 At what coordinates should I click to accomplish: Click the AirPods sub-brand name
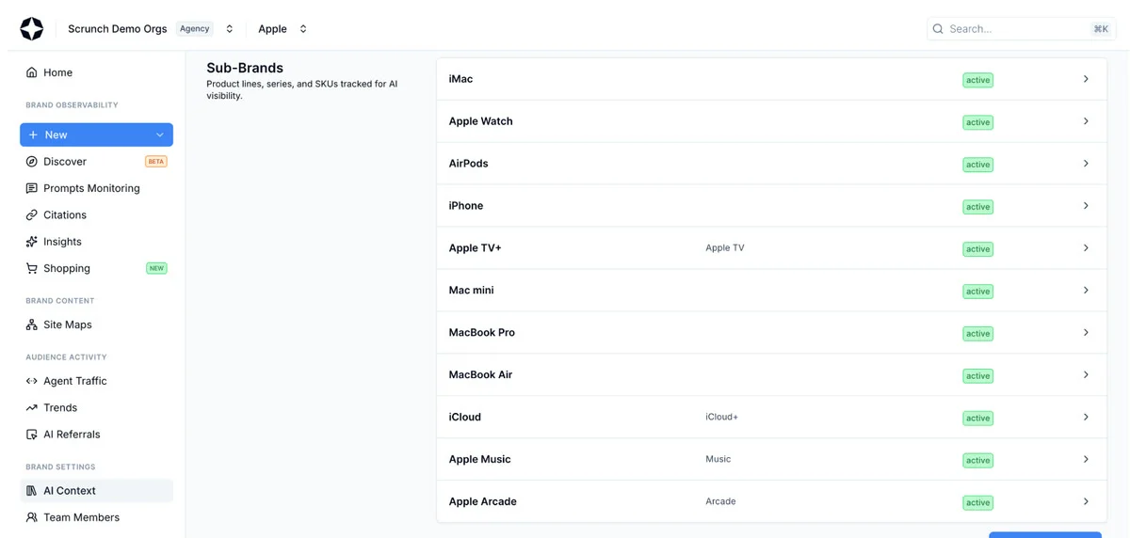pyautogui.click(x=468, y=164)
